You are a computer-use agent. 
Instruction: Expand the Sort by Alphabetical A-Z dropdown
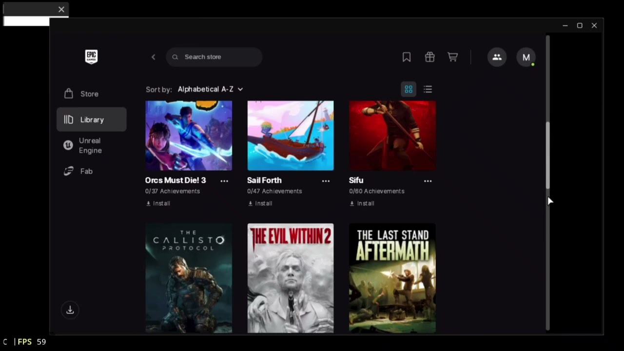click(x=210, y=89)
